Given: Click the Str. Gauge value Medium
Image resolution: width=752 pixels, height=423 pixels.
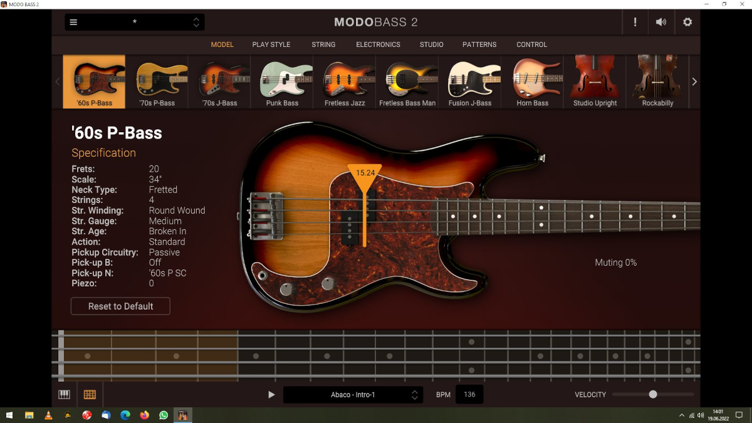Looking at the screenshot, I should point(165,221).
